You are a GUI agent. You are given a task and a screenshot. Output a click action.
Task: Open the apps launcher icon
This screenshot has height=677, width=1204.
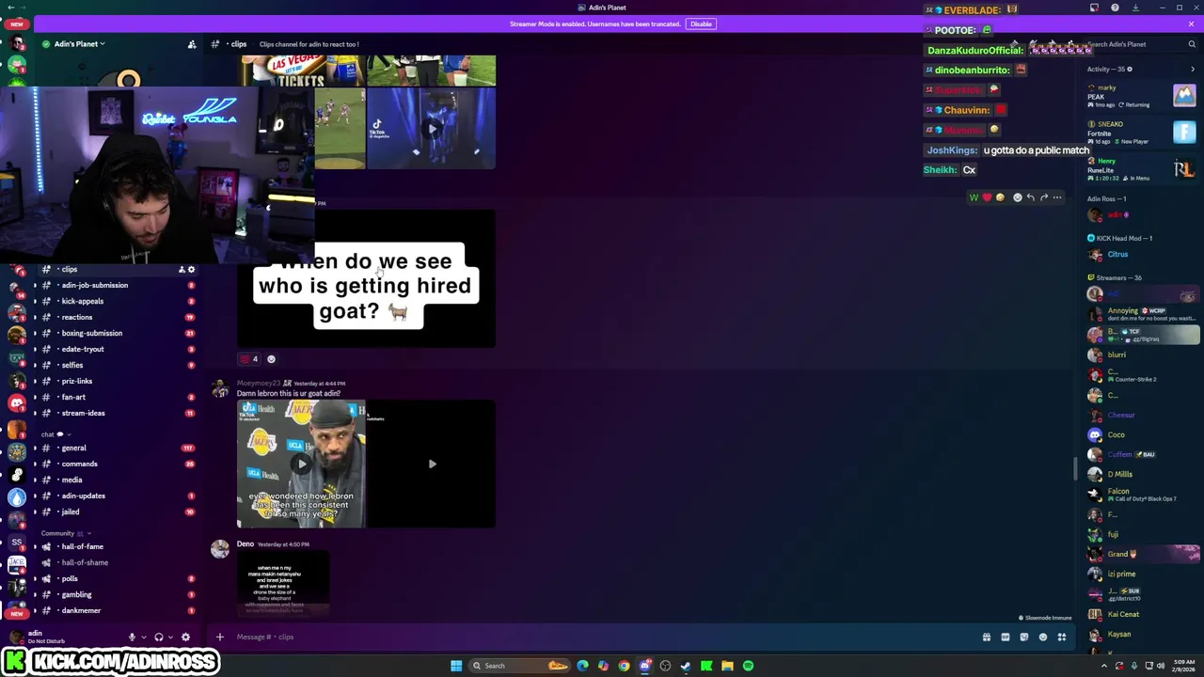tap(1062, 638)
